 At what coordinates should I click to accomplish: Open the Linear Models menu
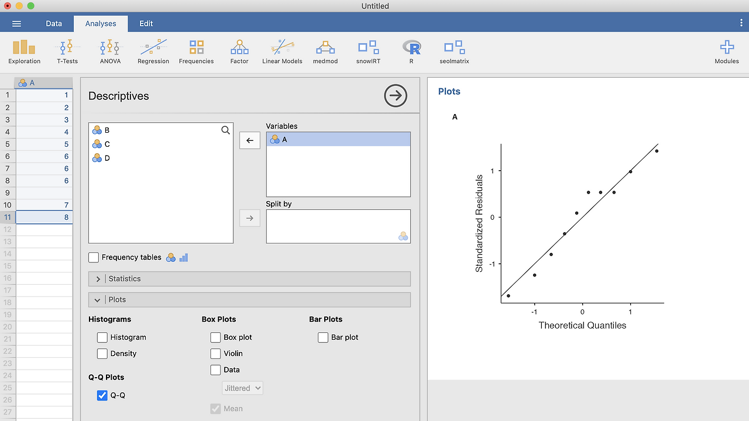click(x=282, y=51)
